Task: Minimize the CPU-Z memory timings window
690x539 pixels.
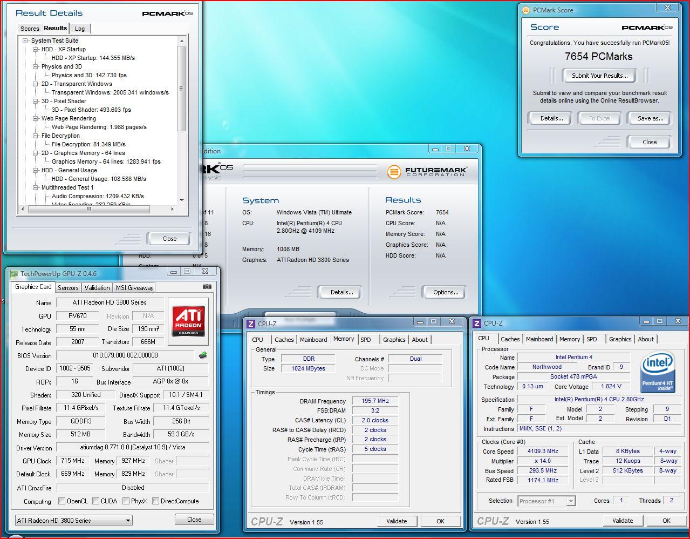Action: click(x=420, y=321)
